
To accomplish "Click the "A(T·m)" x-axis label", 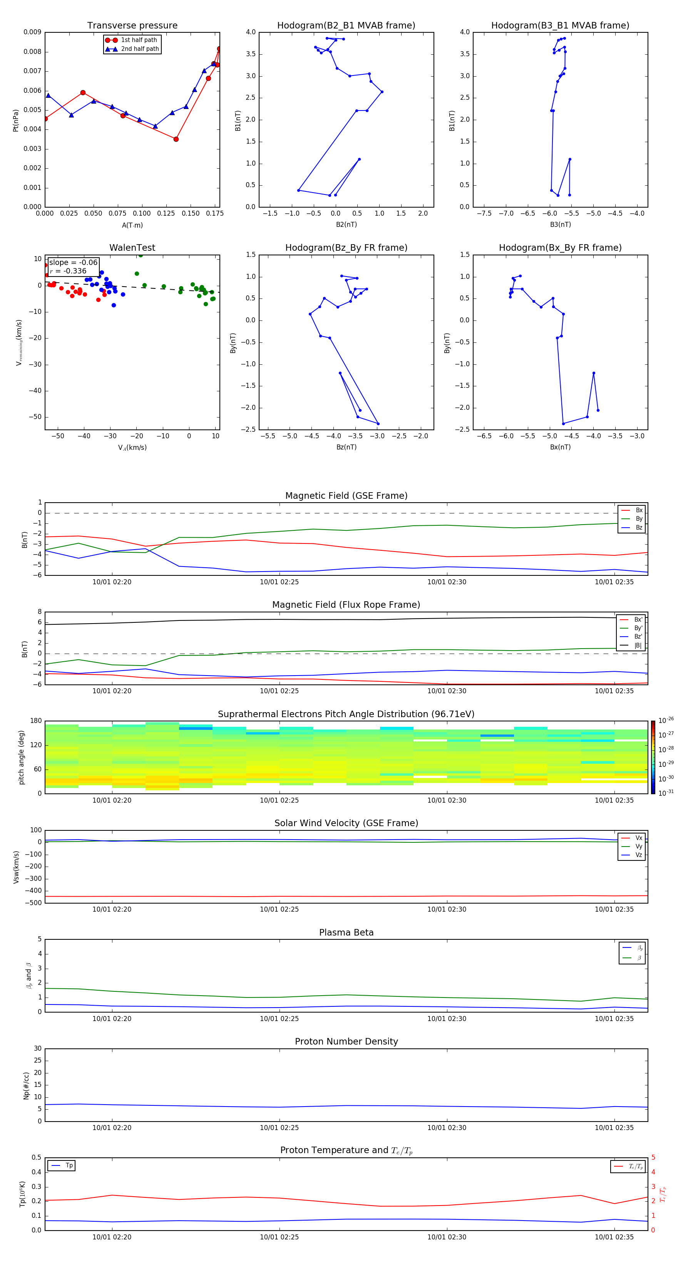I will [x=132, y=225].
